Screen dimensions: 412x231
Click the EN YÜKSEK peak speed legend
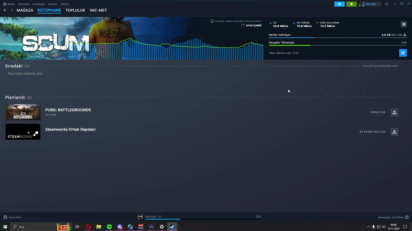point(302,24)
